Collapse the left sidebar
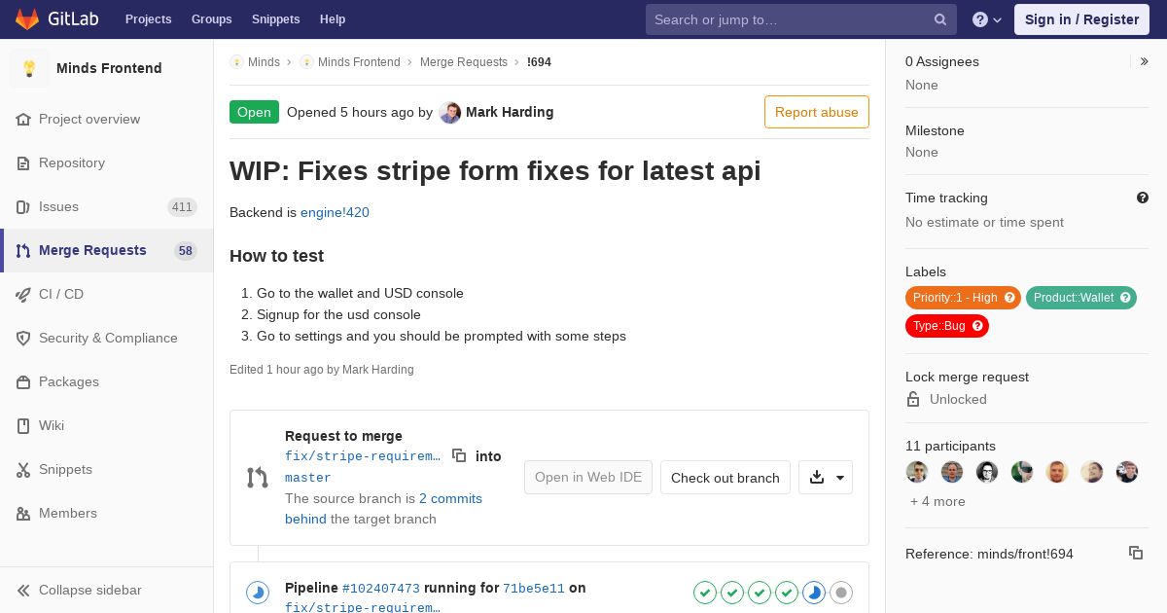 (106, 590)
